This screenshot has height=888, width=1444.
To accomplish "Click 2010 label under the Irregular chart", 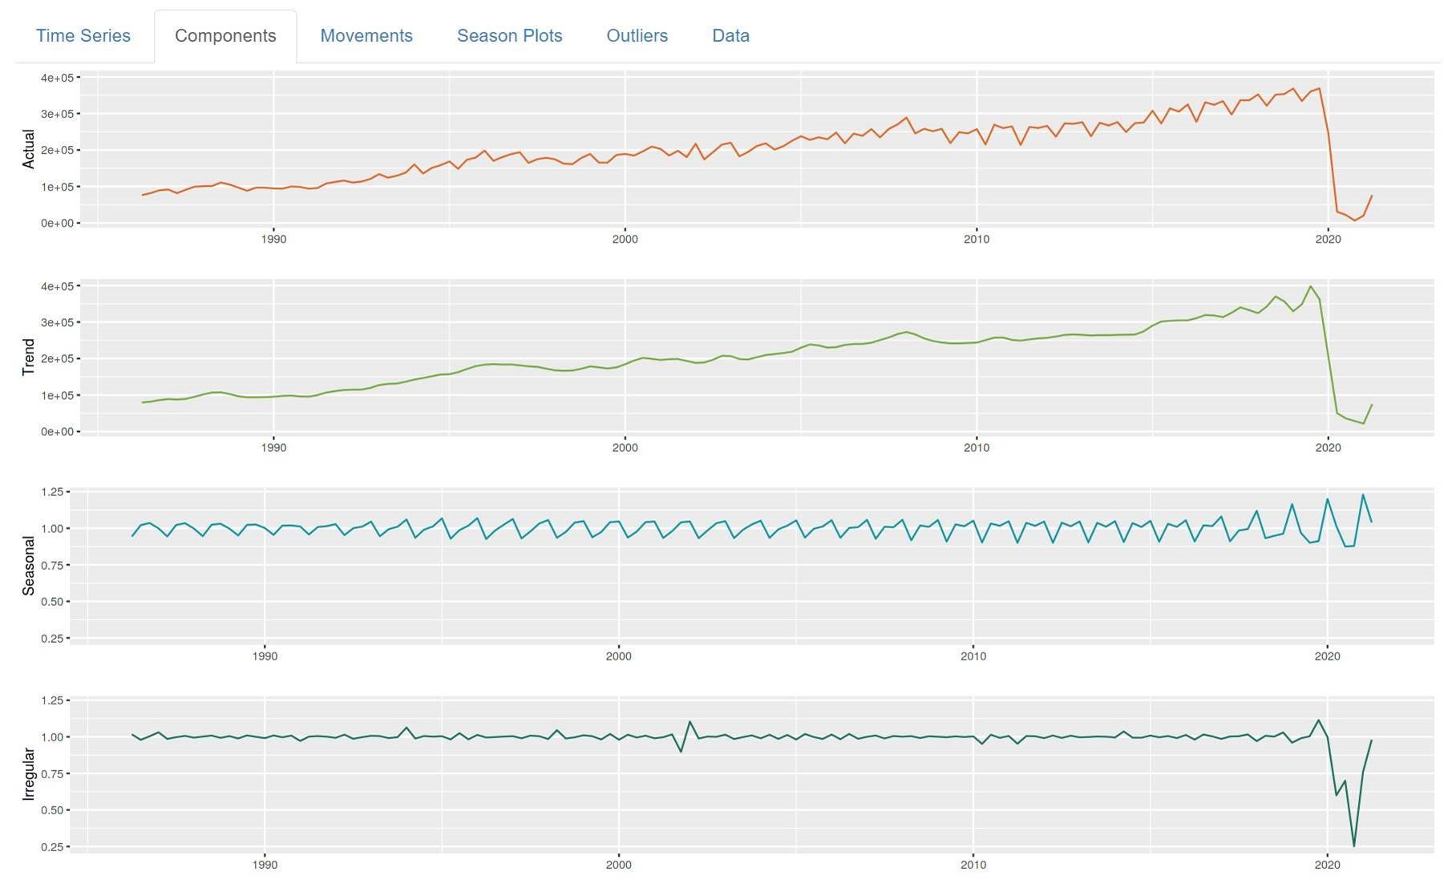I will point(973,865).
